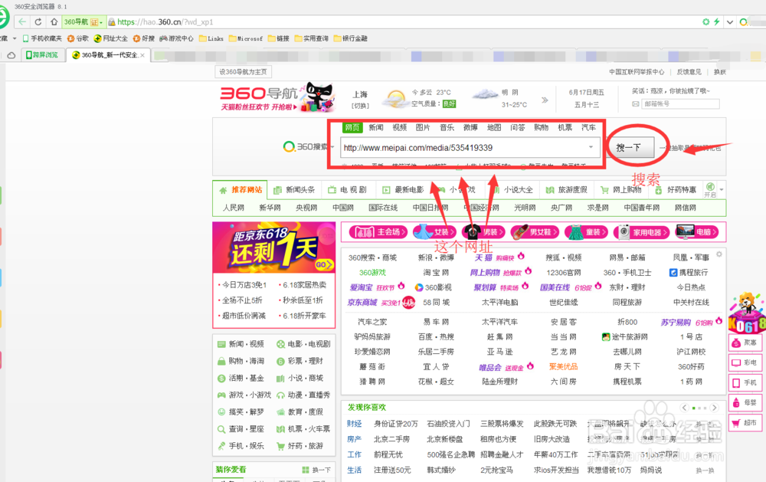Open the 人民网 link
The height and width of the screenshot is (482, 766).
[x=234, y=208]
